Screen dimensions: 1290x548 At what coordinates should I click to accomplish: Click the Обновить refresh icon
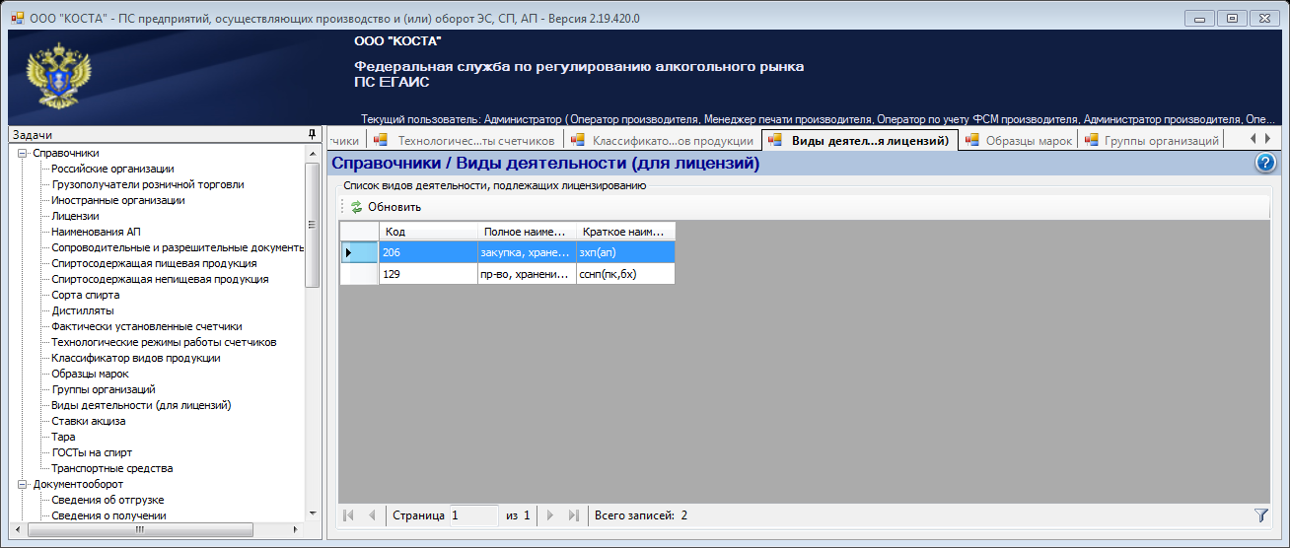point(357,207)
